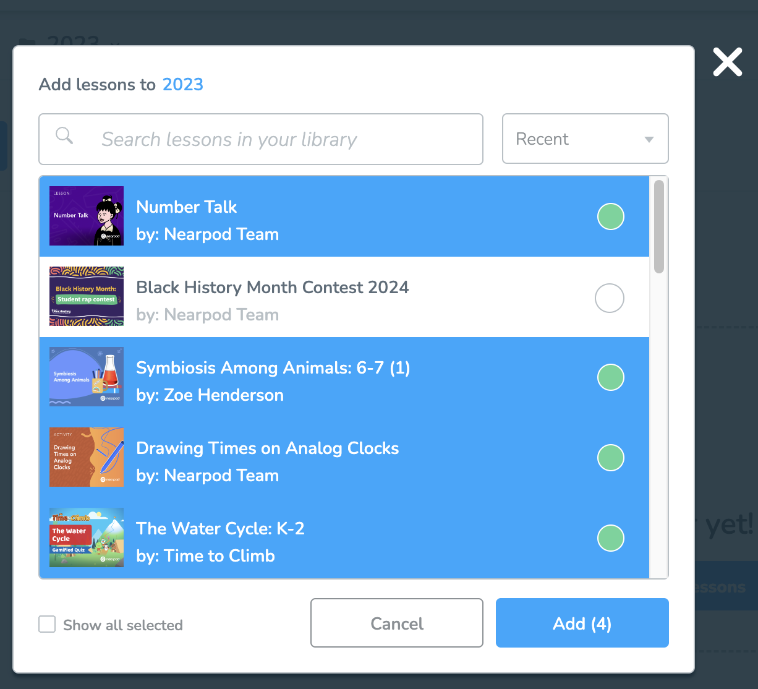Deselect the Number Talk lesson circle
Viewport: 758px width, 689px height.
[x=611, y=216]
